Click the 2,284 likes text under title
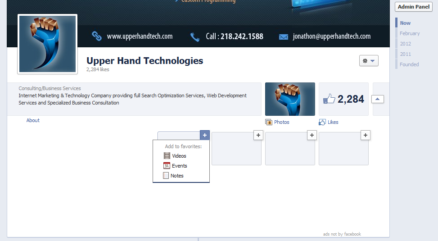The image size is (438, 241). (98, 69)
